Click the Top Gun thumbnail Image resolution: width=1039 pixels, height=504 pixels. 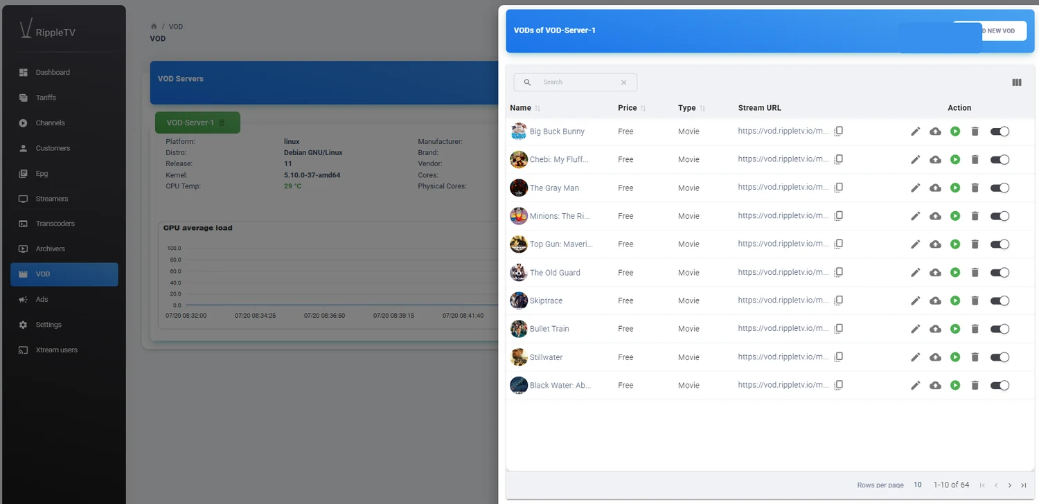(x=519, y=244)
